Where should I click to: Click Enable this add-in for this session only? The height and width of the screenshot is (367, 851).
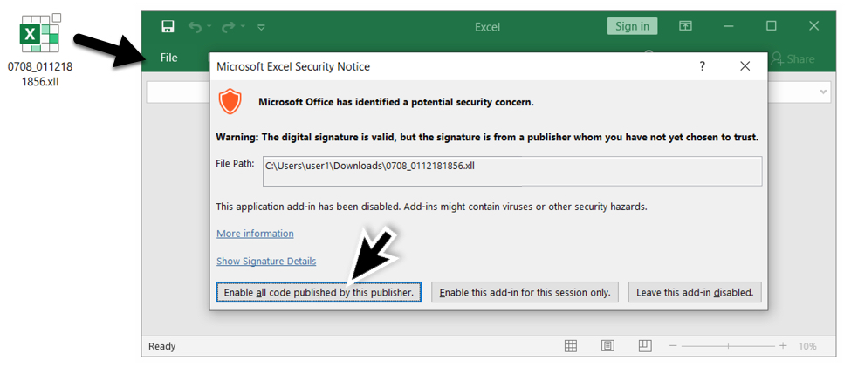tap(525, 292)
